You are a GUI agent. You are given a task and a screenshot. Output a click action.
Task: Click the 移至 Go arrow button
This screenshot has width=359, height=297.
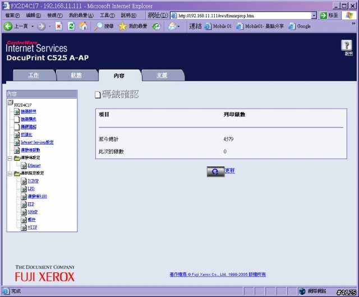323,16
